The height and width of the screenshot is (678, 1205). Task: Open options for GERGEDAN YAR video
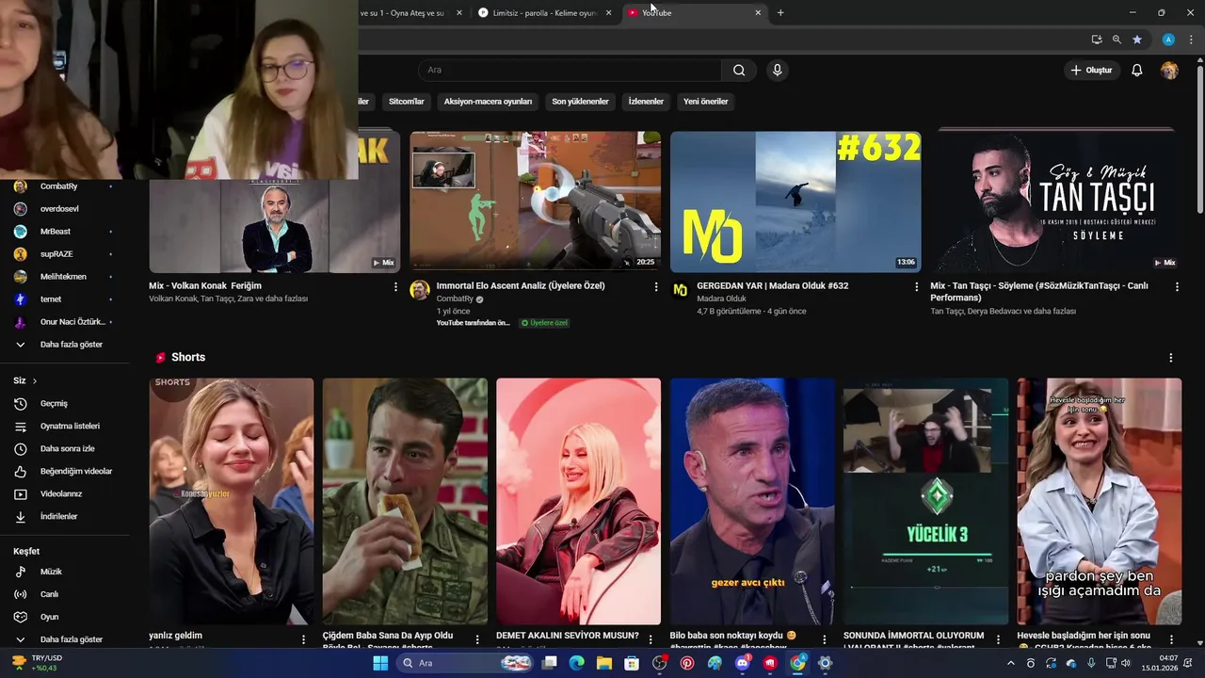[917, 286]
